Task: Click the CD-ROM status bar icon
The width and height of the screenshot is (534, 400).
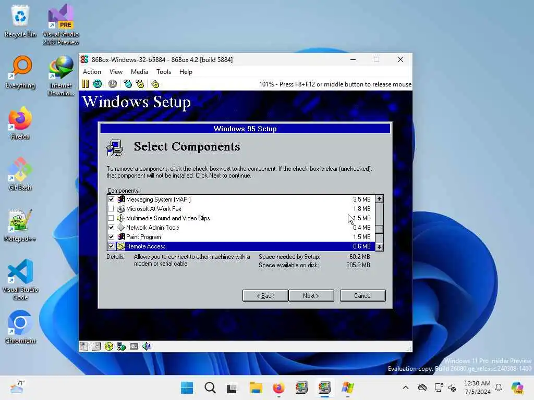Action: coord(109,346)
